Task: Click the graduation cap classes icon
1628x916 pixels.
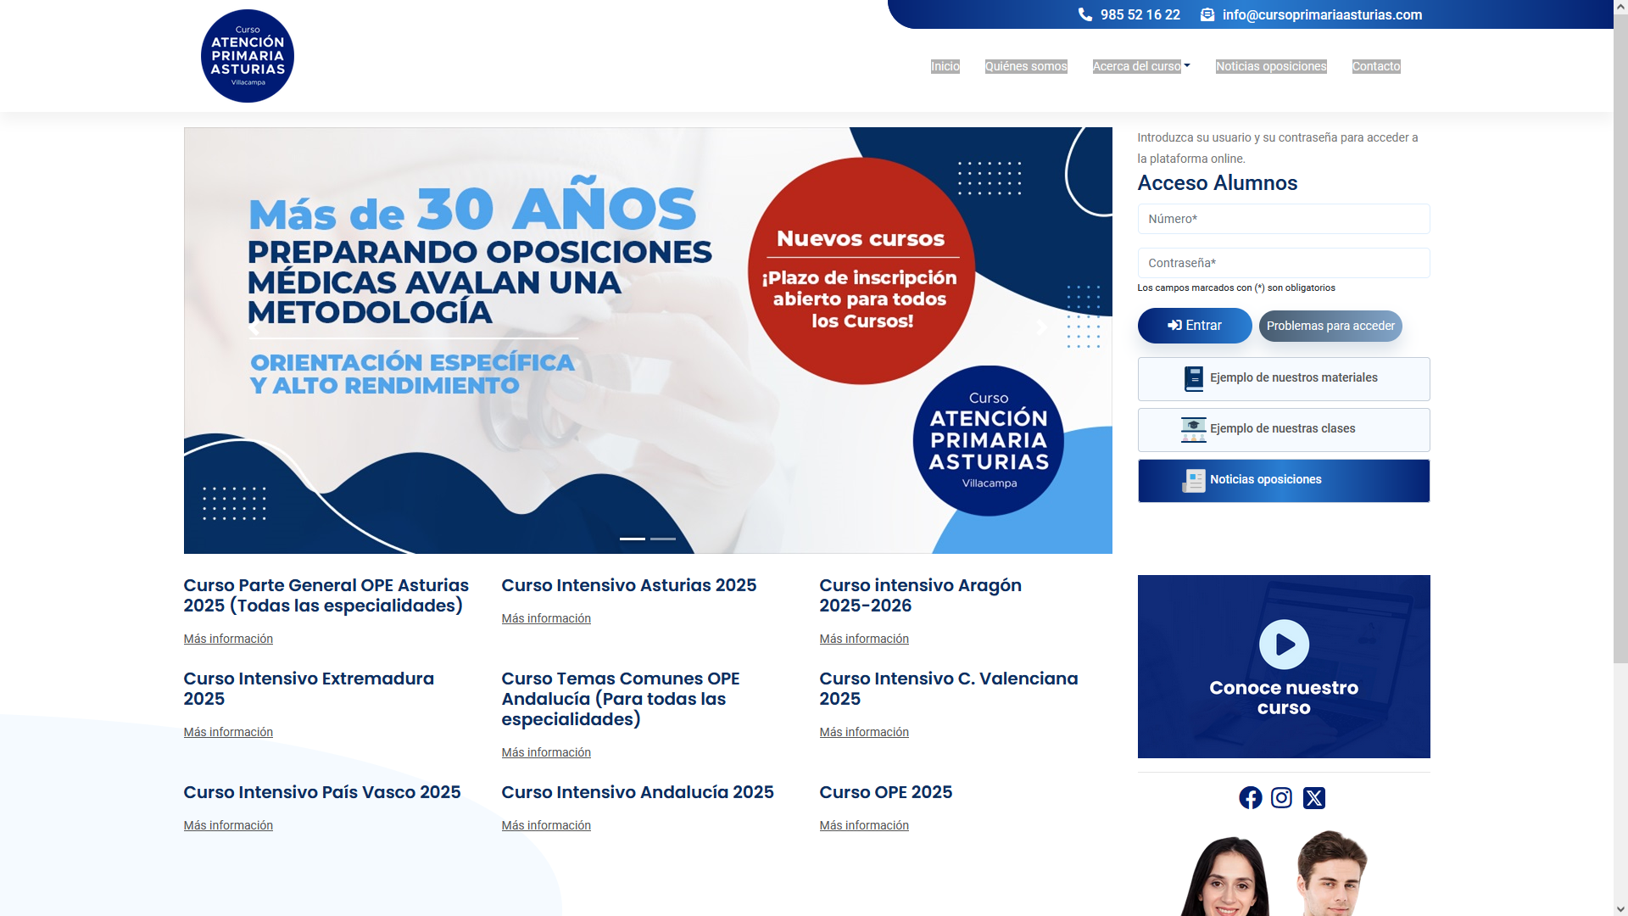Action: tap(1193, 429)
